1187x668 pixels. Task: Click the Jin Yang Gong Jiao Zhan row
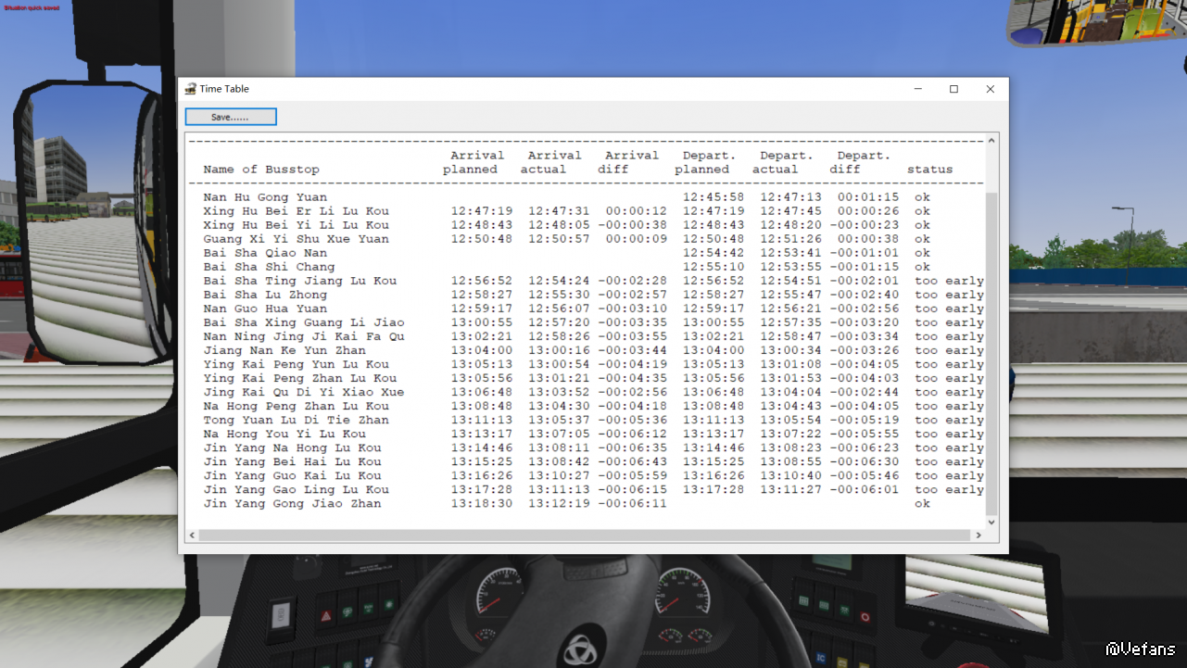click(292, 503)
